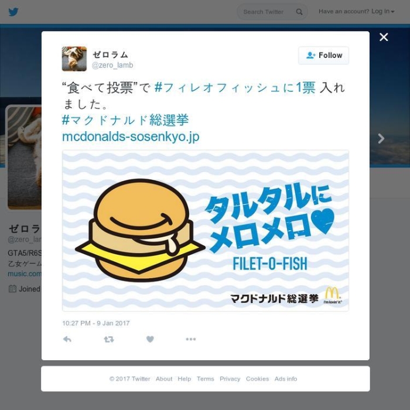Open the Ads info footer link
This screenshot has width=410, height=410.
(x=286, y=379)
